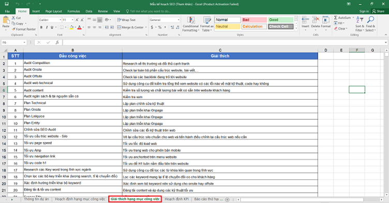Viewport: 389px width, 203px height.
Task: Toggle Bold formatting
Action: [41, 27]
